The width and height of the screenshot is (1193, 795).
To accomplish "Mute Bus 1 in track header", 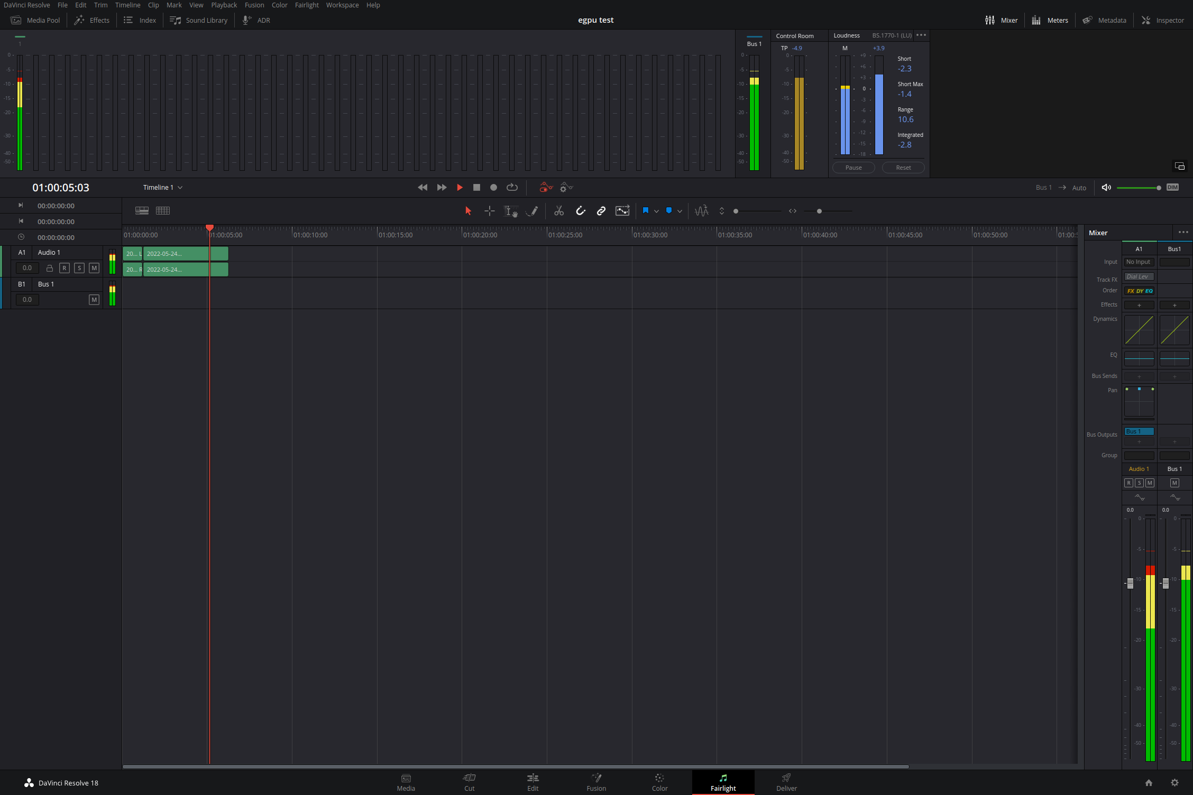I will coord(94,300).
